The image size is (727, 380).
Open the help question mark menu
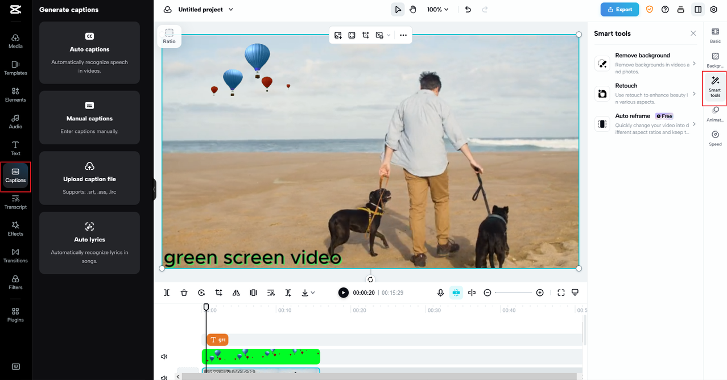pyautogui.click(x=665, y=10)
